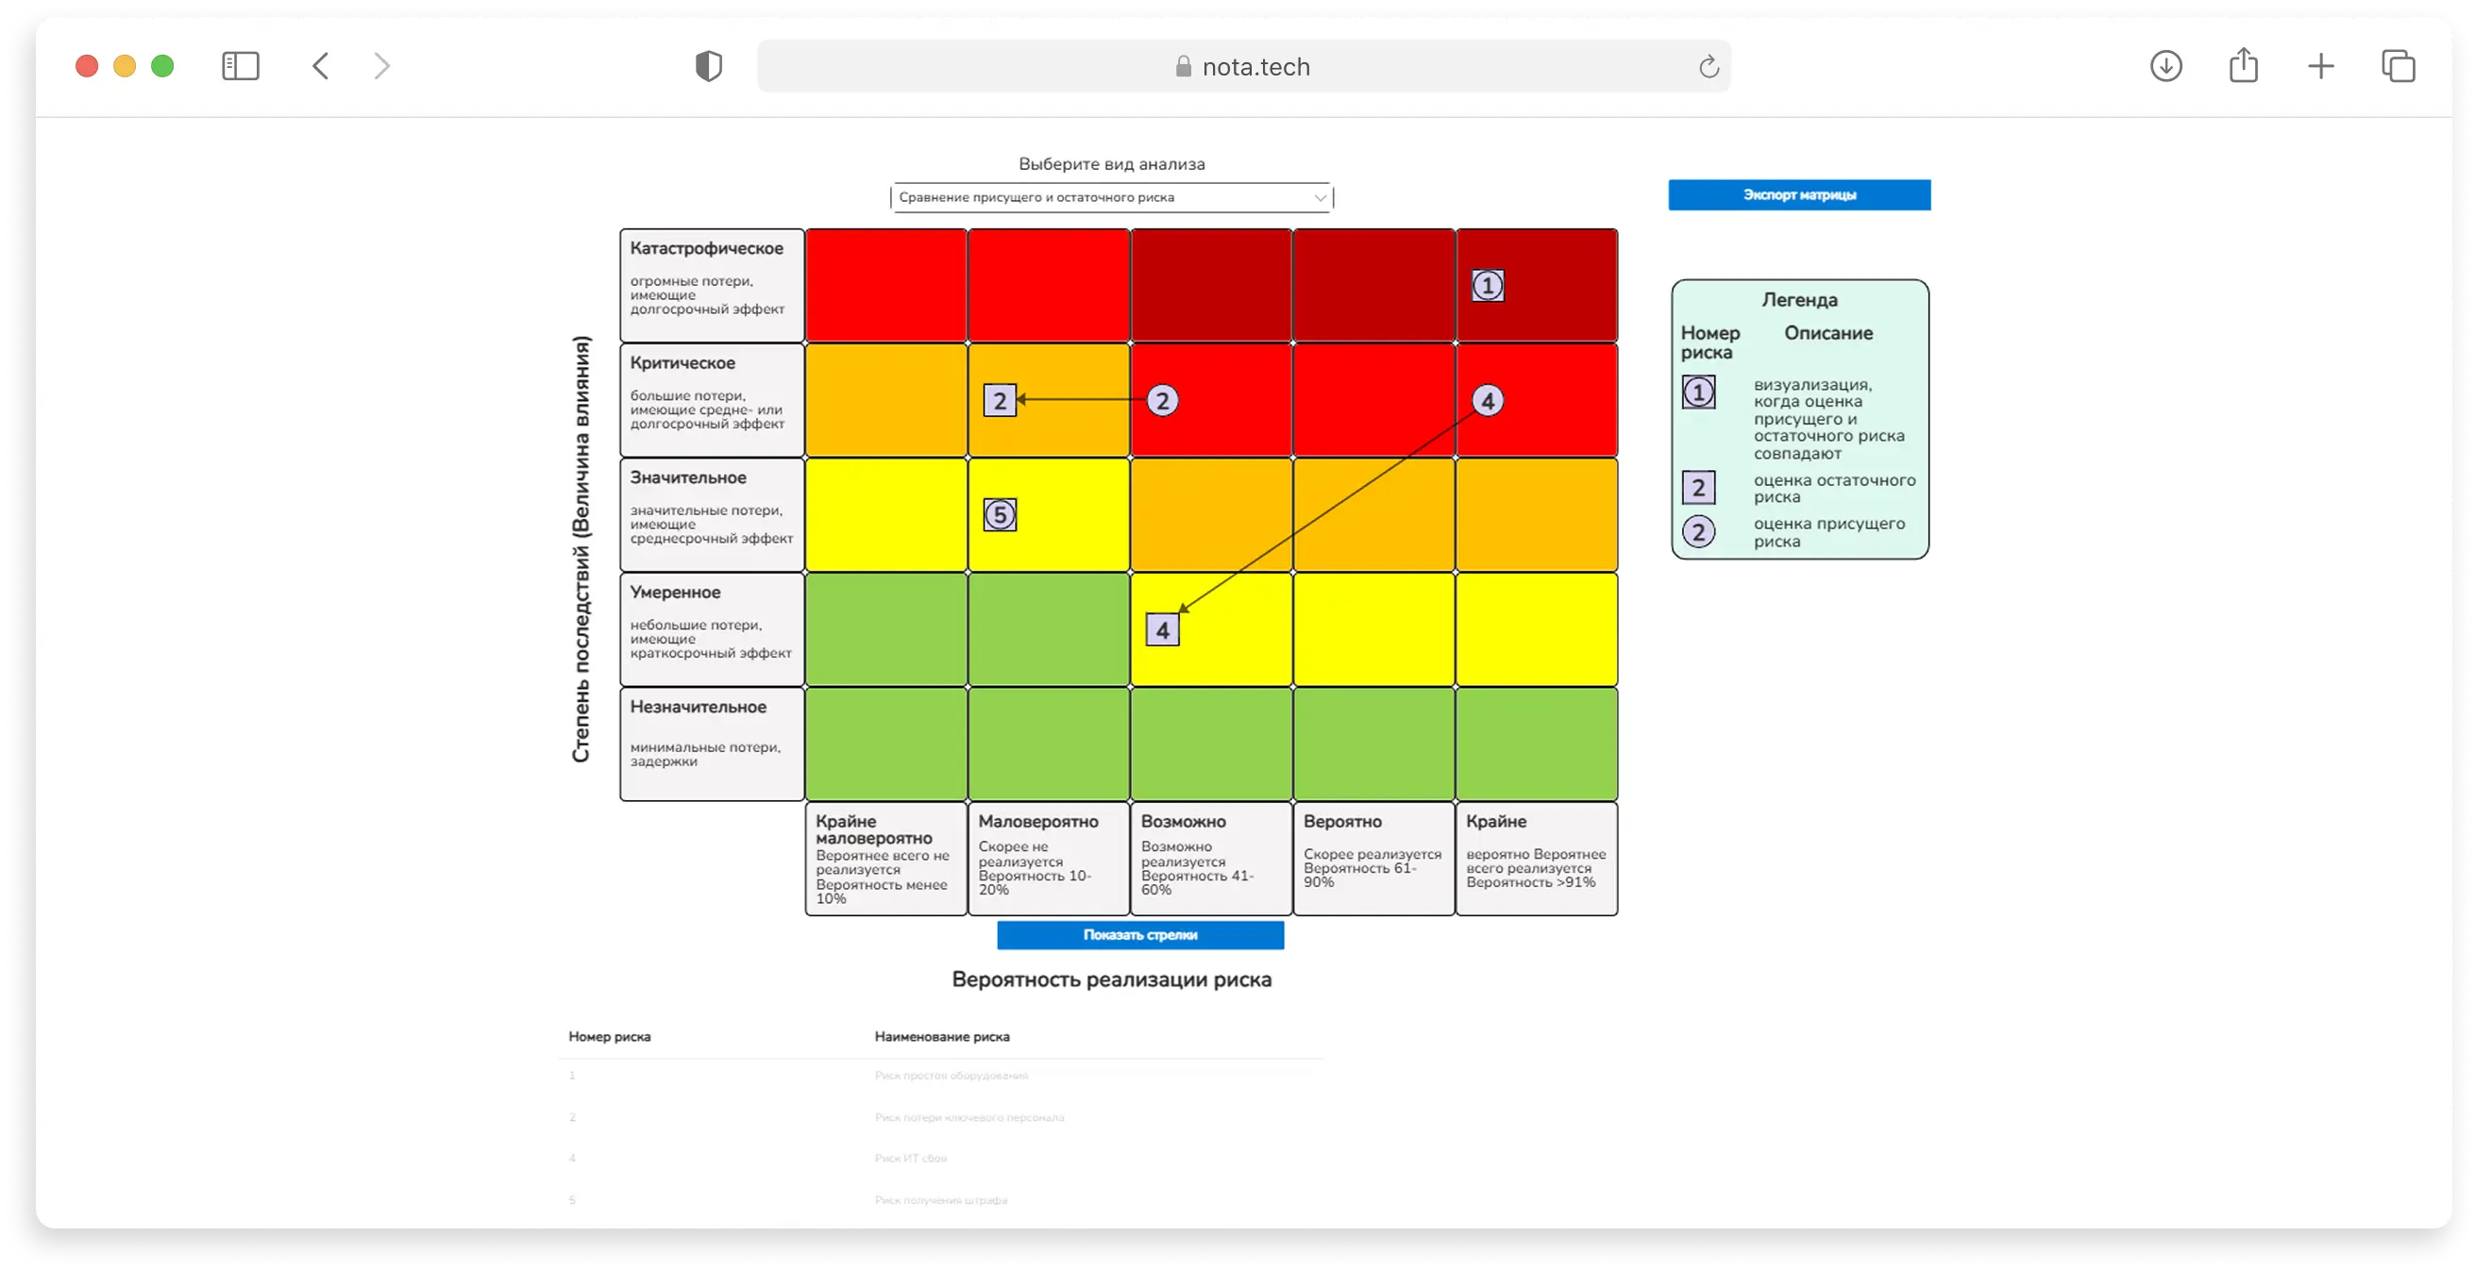Click the 'Наименование риска' table header

(942, 1037)
